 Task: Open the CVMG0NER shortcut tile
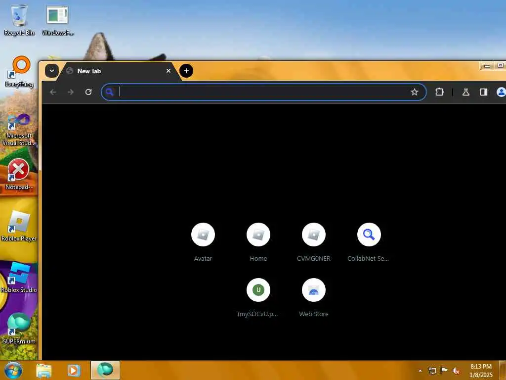point(314,242)
